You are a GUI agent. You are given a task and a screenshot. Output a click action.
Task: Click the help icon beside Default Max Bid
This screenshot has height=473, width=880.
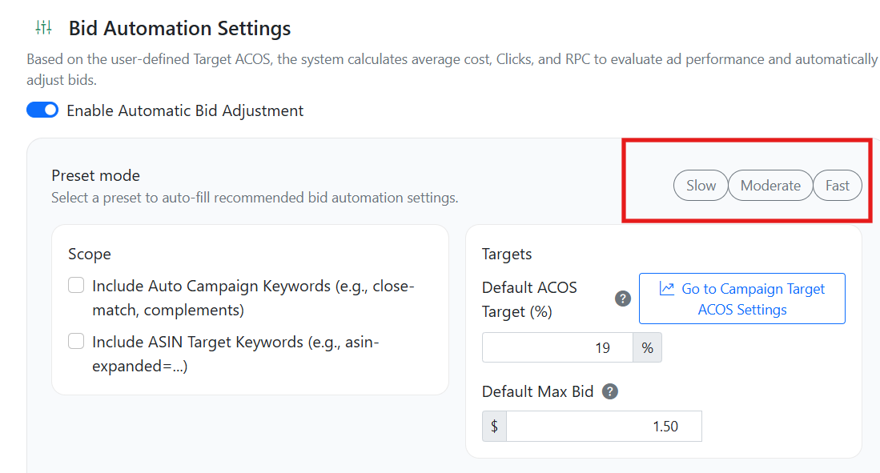click(x=610, y=391)
